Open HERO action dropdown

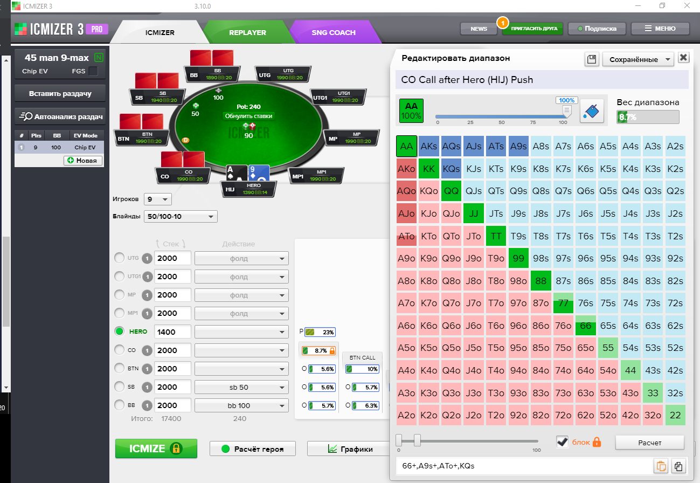(x=241, y=332)
